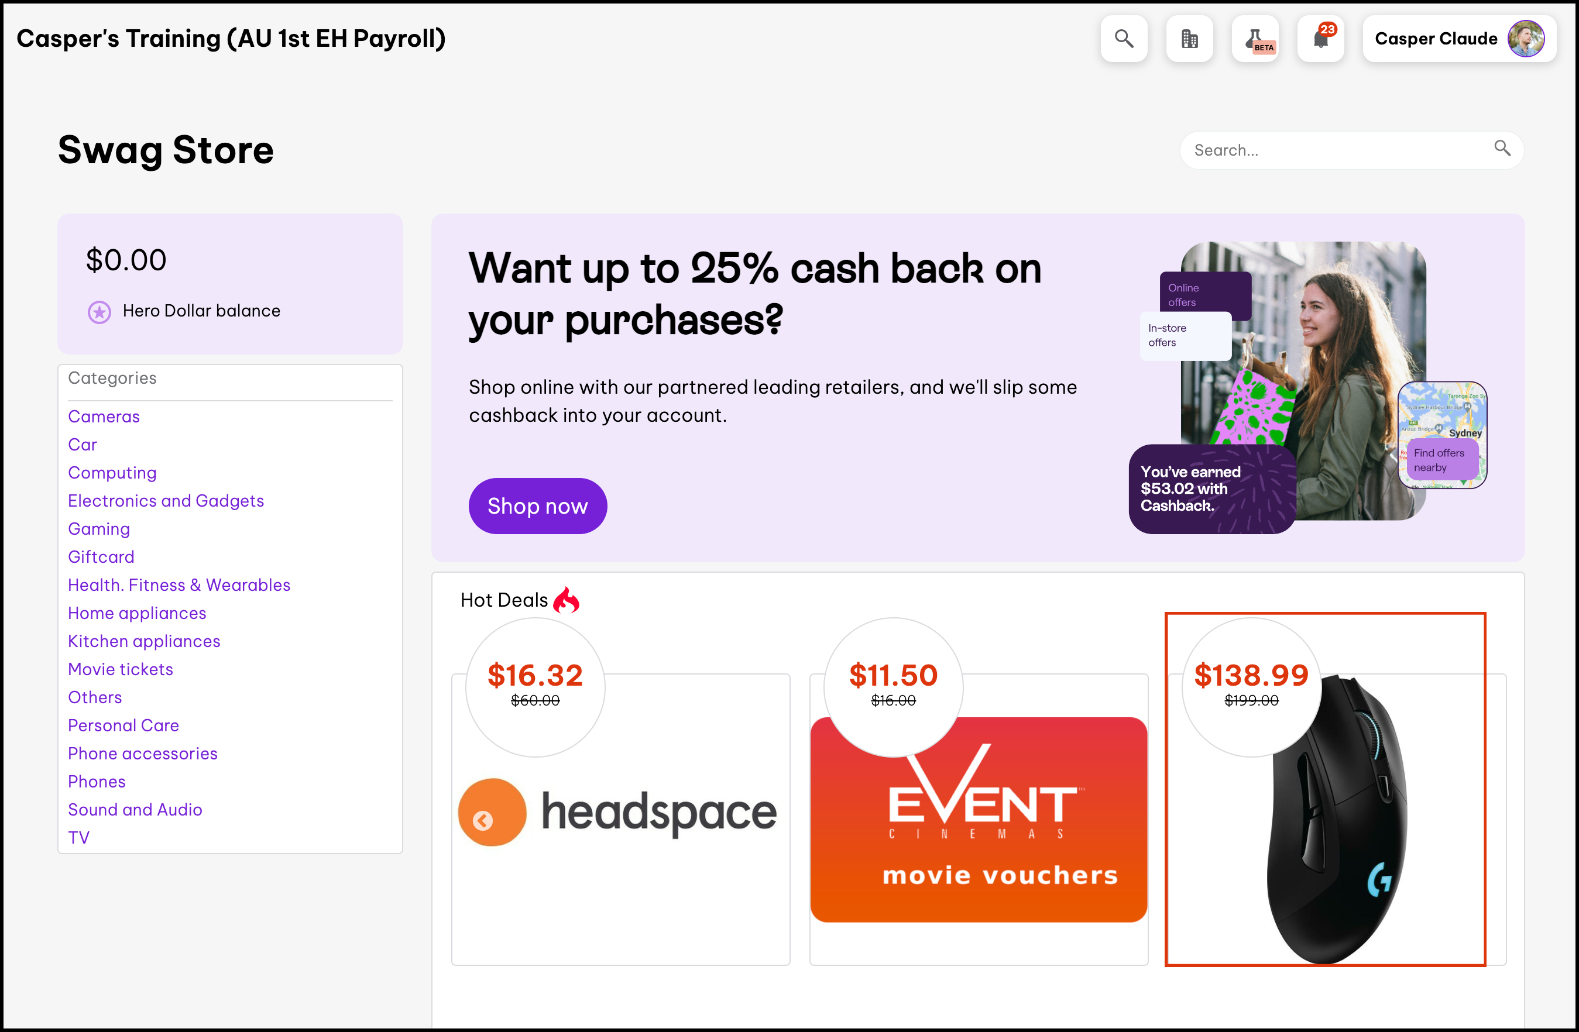Click the top bar search magnifier icon
Image resolution: width=1579 pixels, height=1032 pixels.
(x=1123, y=39)
